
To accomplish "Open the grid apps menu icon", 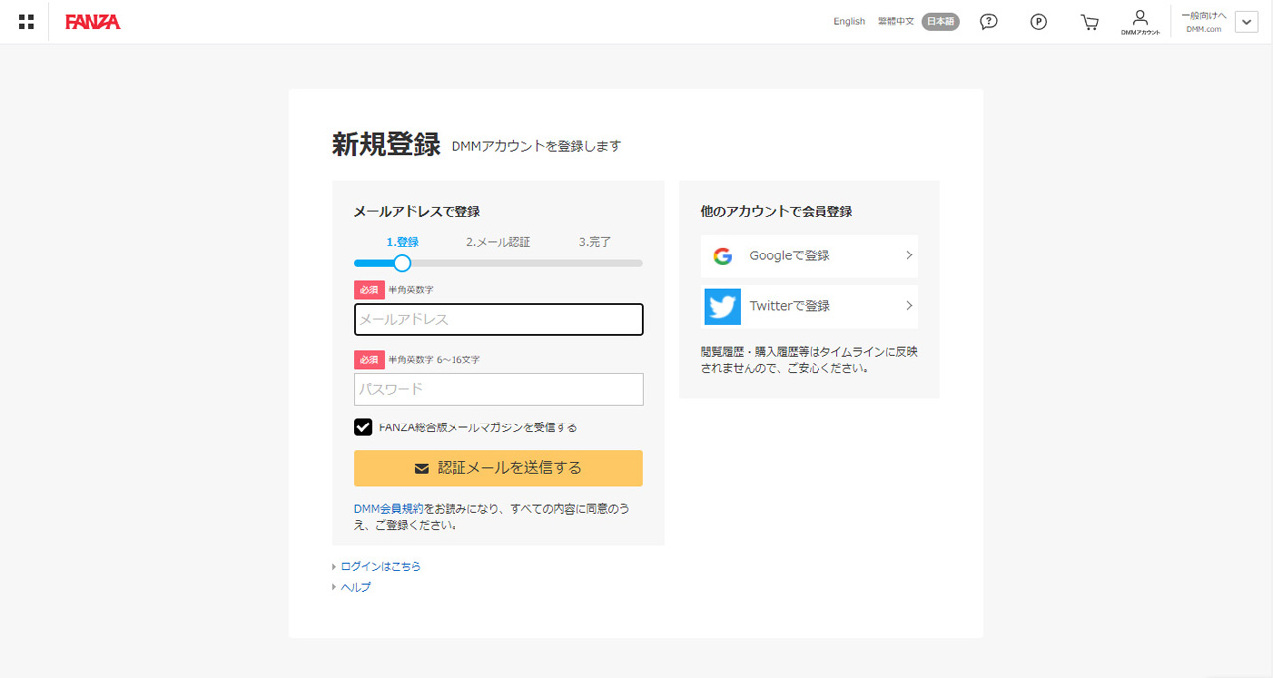I will click(26, 22).
